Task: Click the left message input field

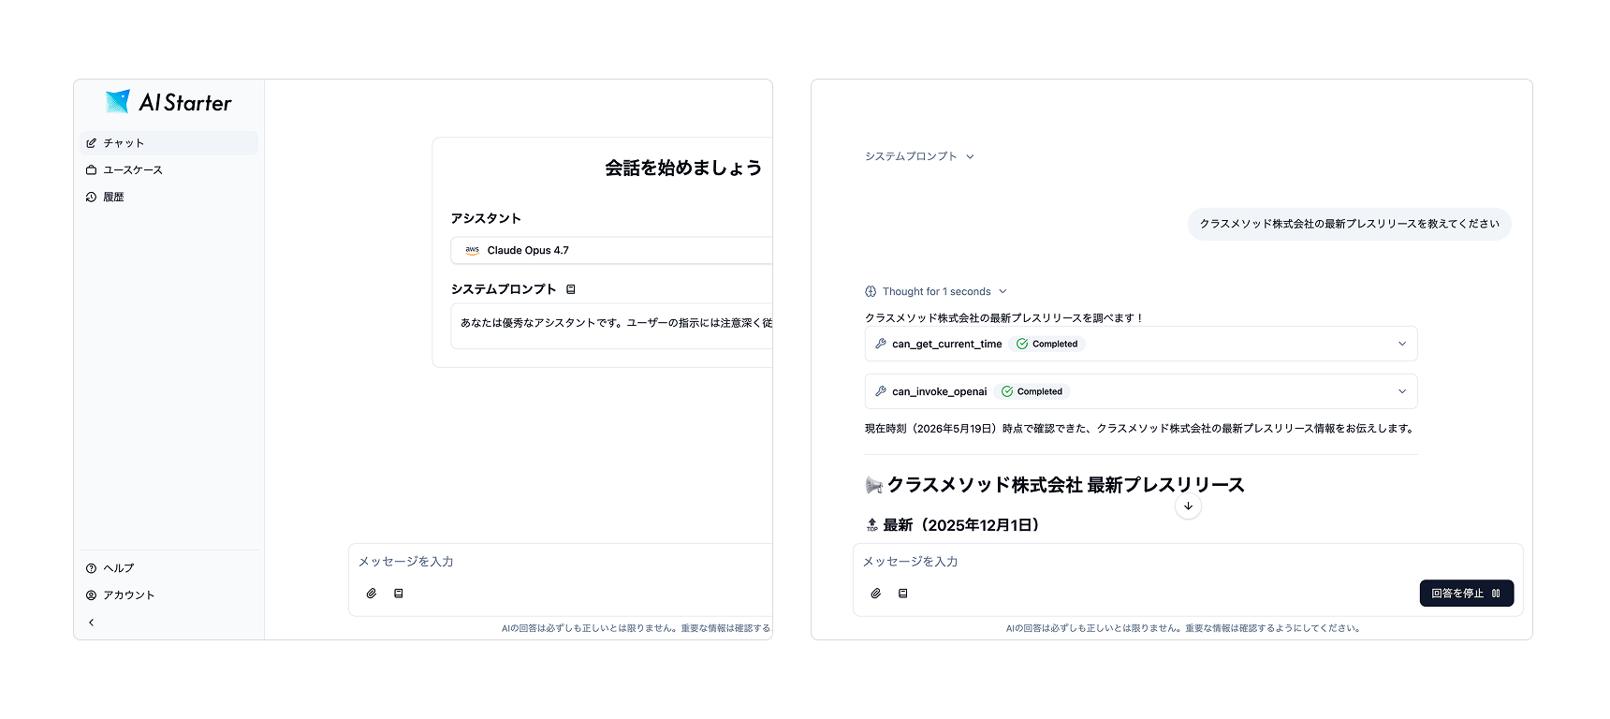Action: pyautogui.click(x=562, y=562)
